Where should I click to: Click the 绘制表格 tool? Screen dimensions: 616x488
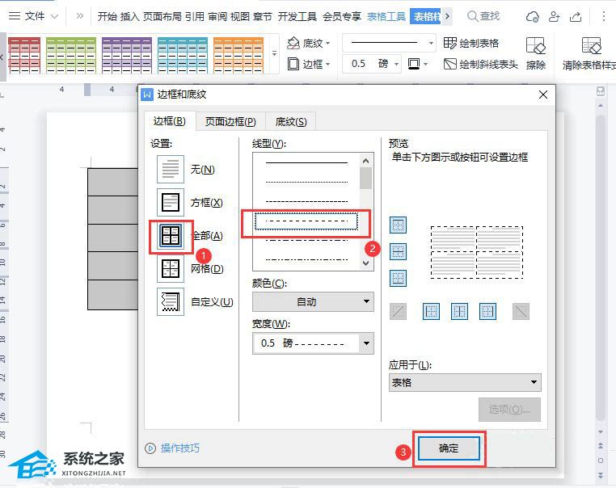click(x=471, y=43)
